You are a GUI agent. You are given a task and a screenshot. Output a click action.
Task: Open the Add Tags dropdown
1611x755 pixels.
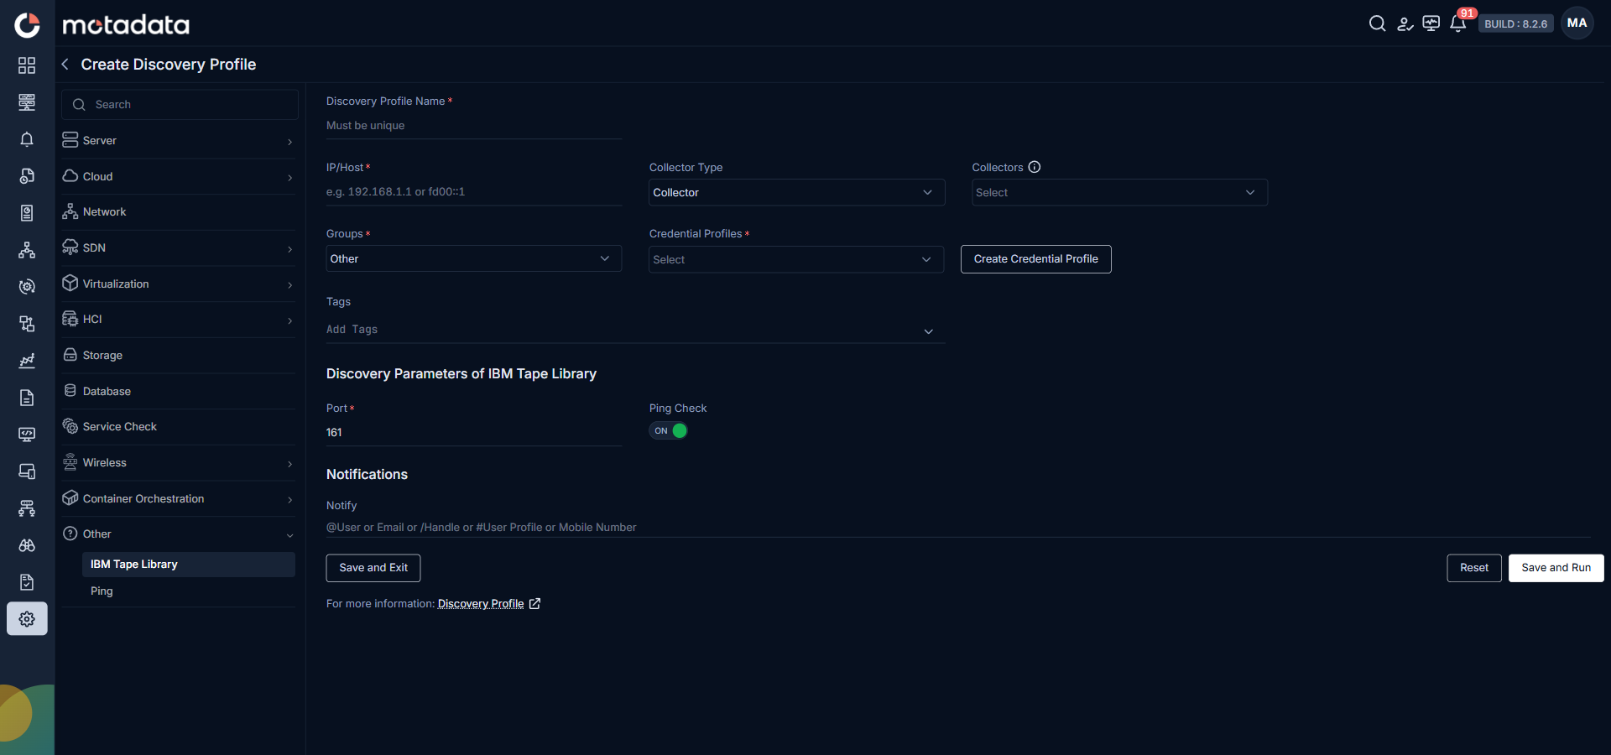point(635,330)
